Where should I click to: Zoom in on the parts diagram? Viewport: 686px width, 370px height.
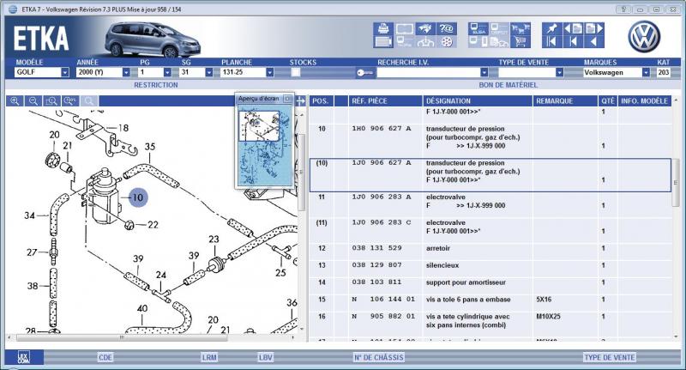pyautogui.click(x=15, y=101)
